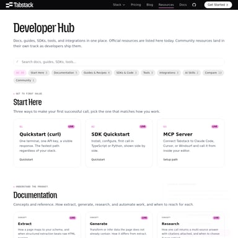Click LIVE badge on Generate card

coord(144,218)
